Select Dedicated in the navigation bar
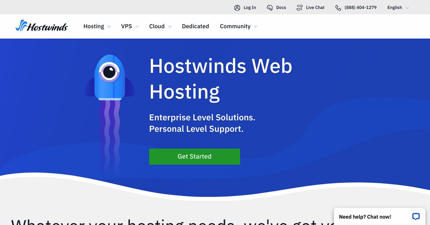The width and height of the screenshot is (430, 225). tap(195, 26)
